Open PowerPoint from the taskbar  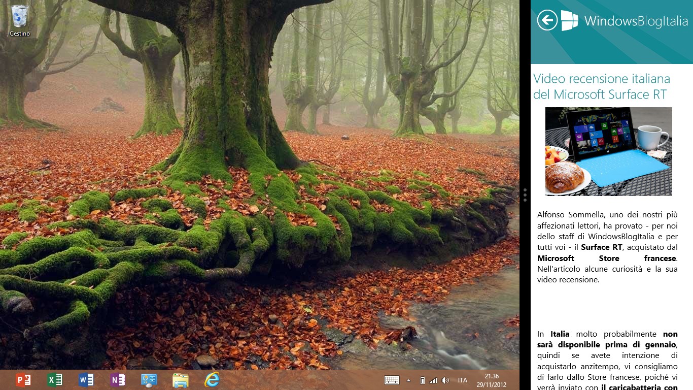(x=23, y=380)
